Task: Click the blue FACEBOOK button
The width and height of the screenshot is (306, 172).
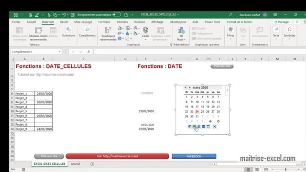Action: click(x=194, y=156)
